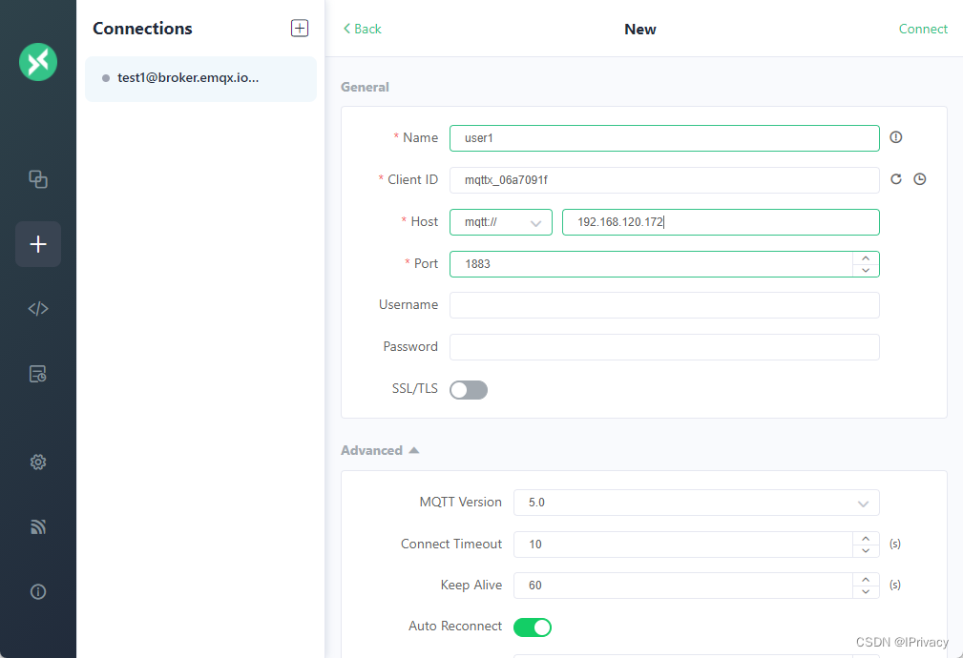This screenshot has height=658, width=963.
Task: Click the General section heading
Action: 365,87
